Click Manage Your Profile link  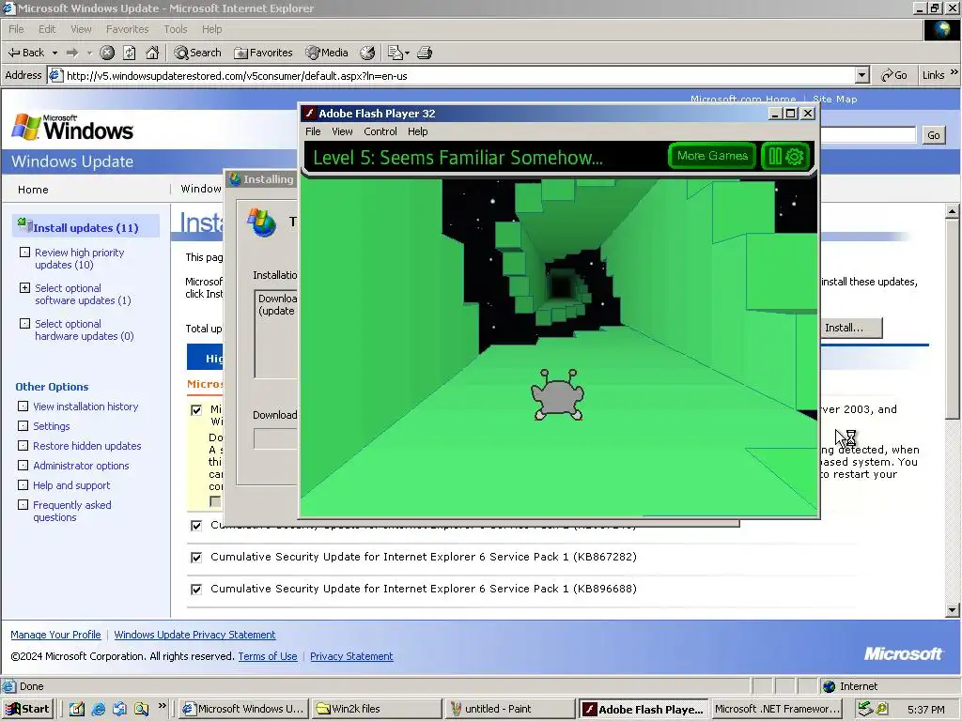[55, 635]
